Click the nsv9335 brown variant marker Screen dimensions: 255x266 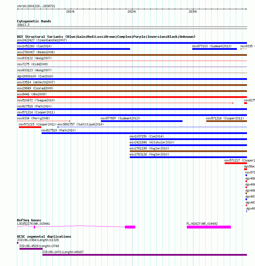(244, 49)
